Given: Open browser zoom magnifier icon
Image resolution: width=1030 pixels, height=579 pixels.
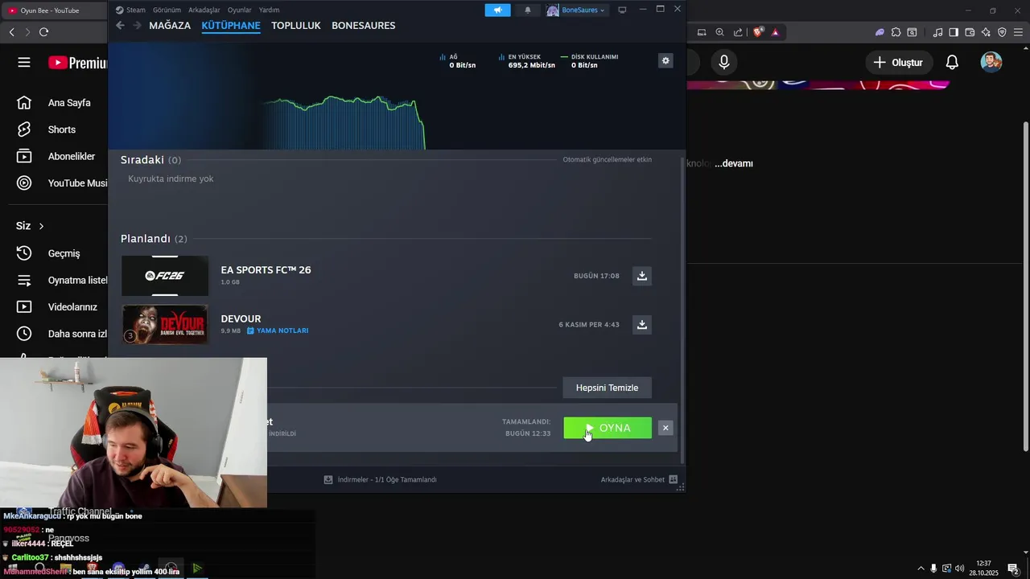Looking at the screenshot, I should click(719, 32).
